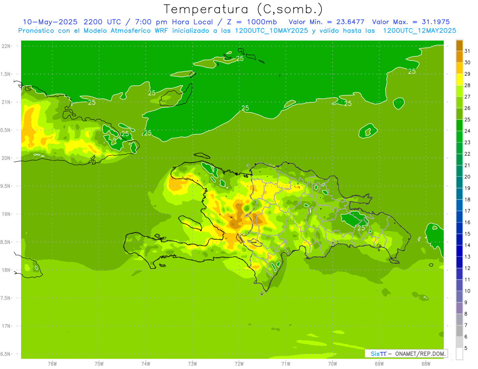The height and width of the screenshot is (369, 478).
Task: Click the title 'Temperatura (C,somb.)'
Action: pyautogui.click(x=243, y=9)
